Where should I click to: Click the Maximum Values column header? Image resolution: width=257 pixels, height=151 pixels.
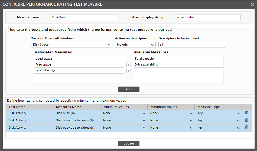pos(171,107)
